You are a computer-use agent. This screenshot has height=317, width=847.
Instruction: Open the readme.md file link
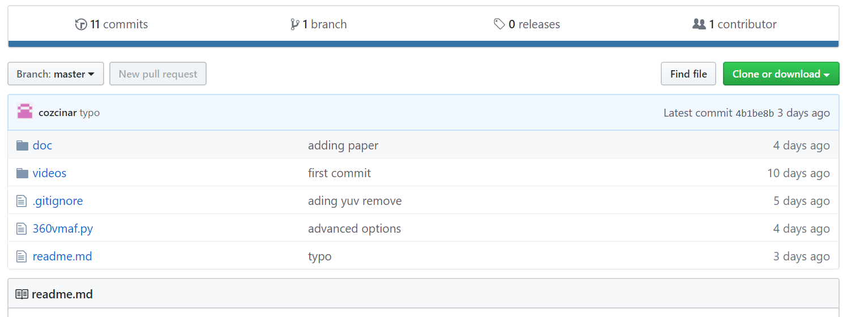pyautogui.click(x=62, y=256)
